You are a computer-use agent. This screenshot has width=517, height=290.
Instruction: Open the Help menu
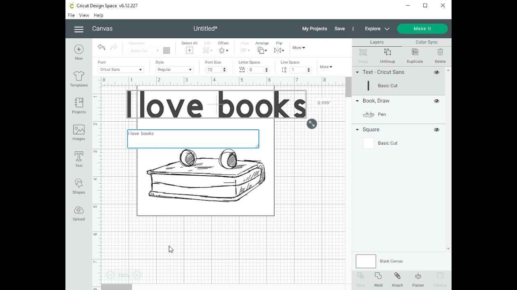(x=99, y=15)
